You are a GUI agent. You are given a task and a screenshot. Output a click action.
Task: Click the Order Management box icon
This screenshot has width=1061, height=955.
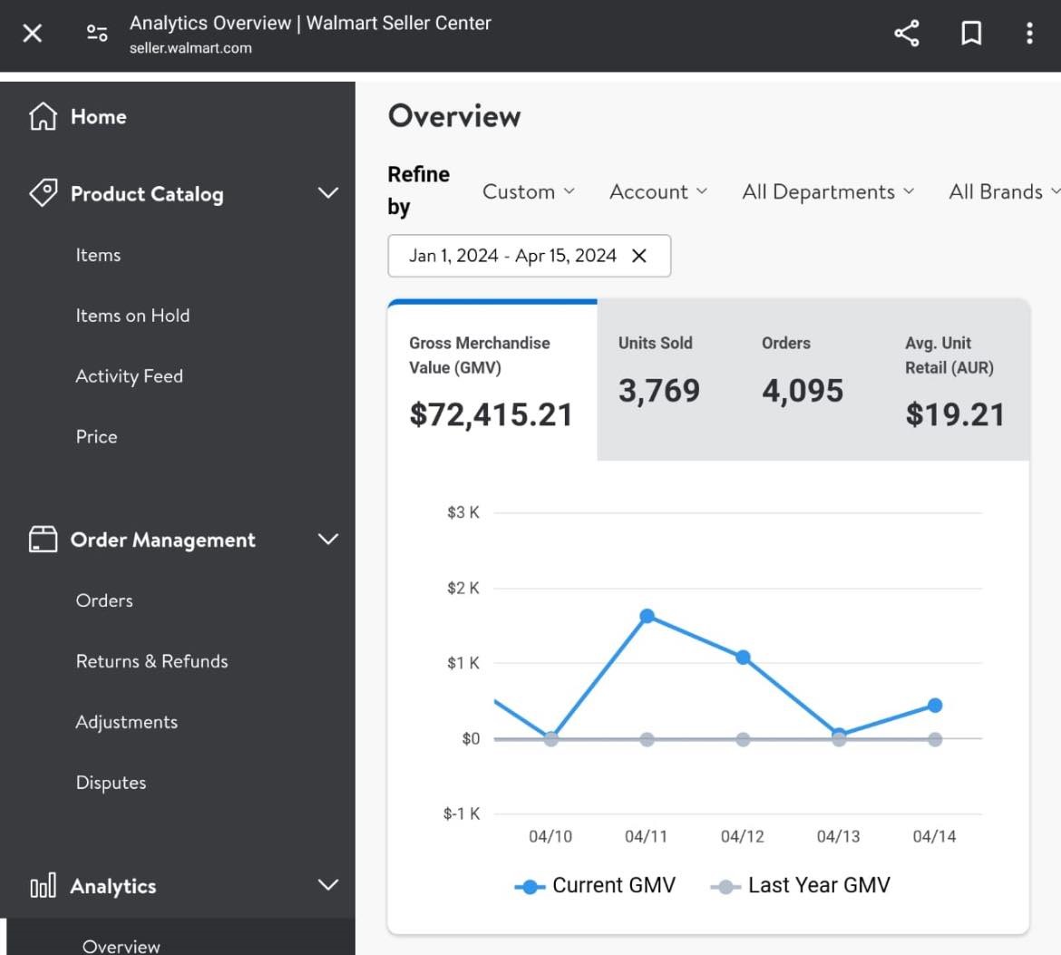pos(43,540)
